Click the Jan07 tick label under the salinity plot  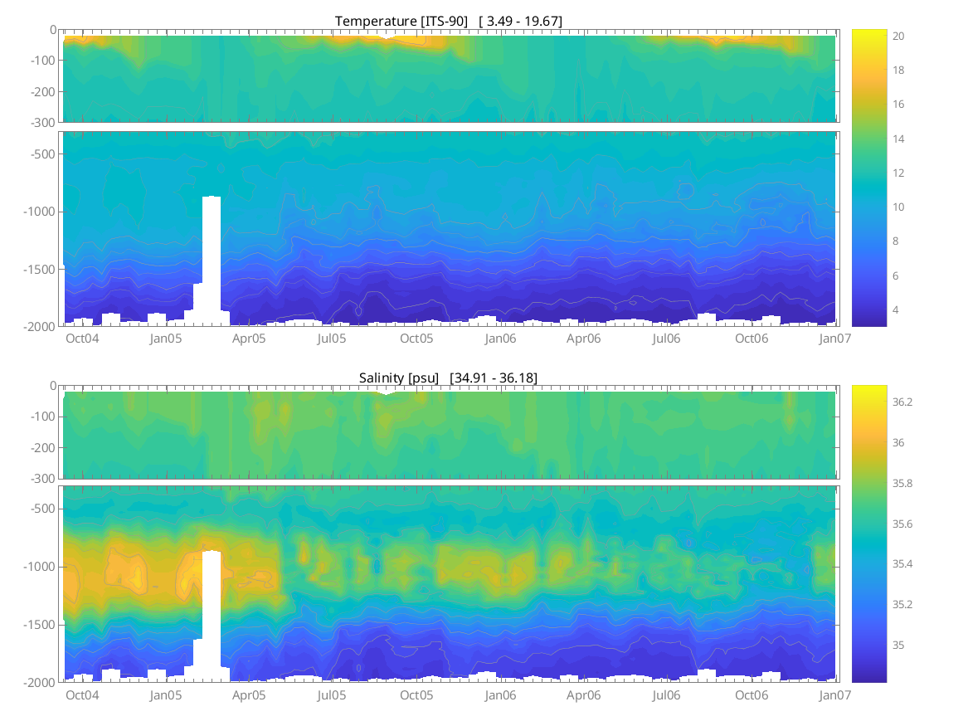[x=834, y=695]
